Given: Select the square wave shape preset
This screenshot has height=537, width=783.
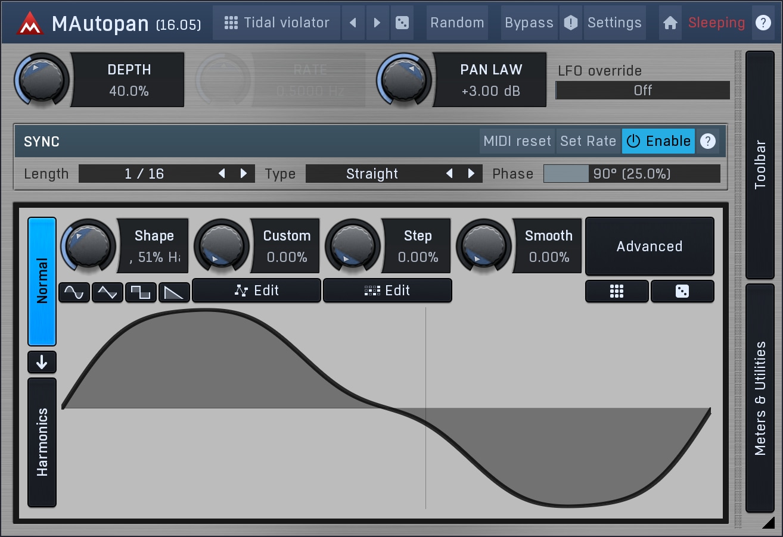Looking at the screenshot, I should [141, 292].
